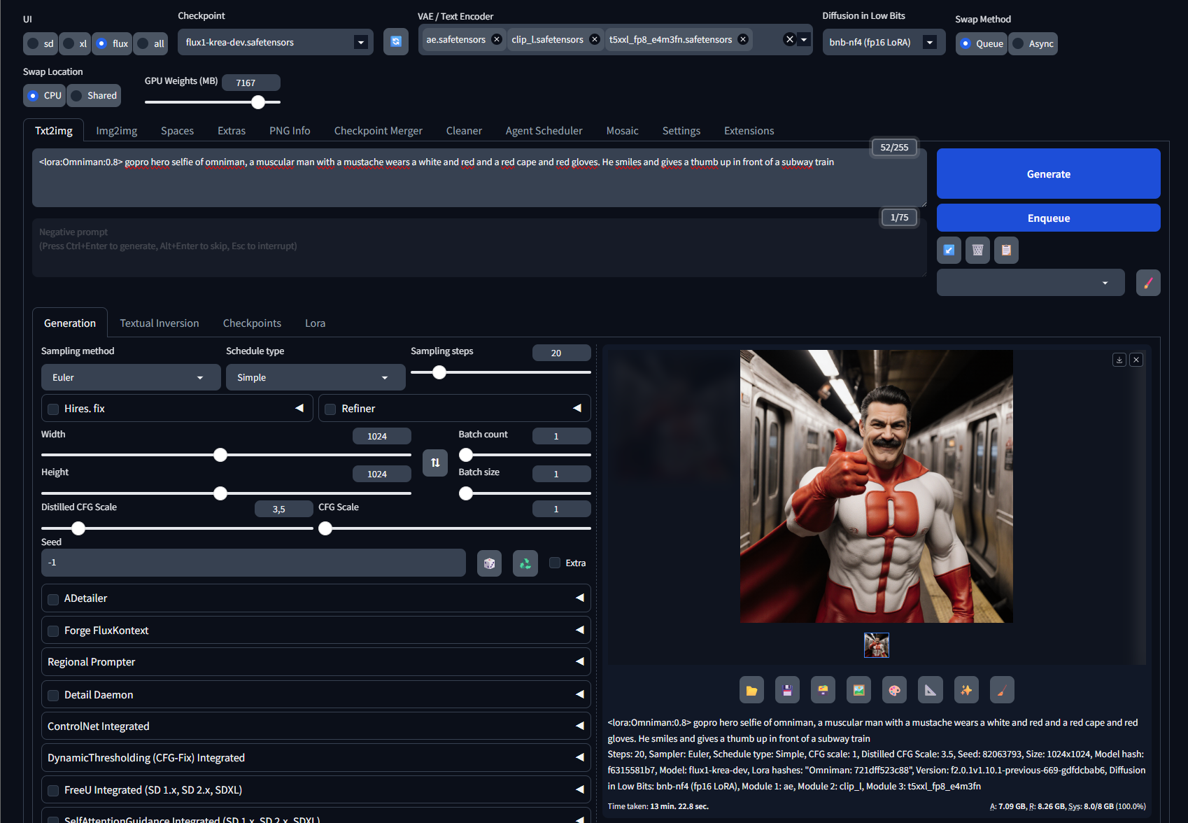Open the styles dropdown under Enqueue
Viewport: 1188px width, 823px height.
click(1031, 283)
